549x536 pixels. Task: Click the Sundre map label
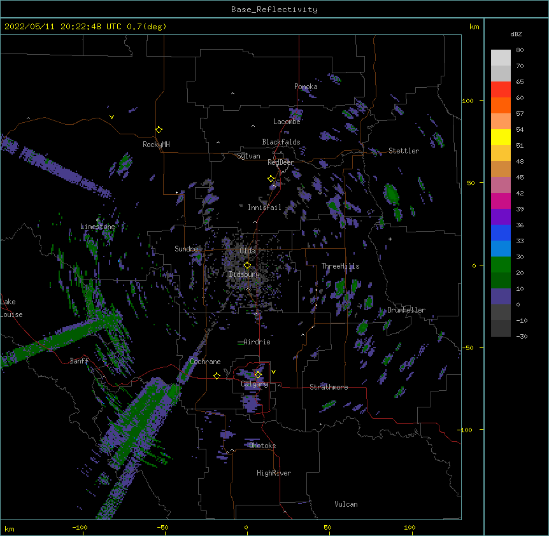coord(186,249)
